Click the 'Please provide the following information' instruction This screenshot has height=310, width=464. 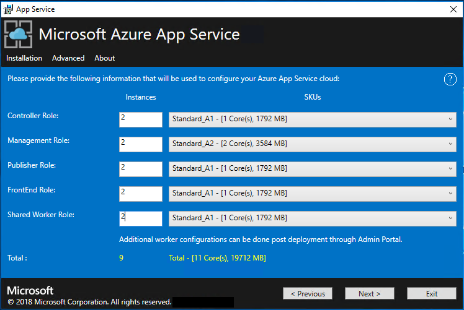point(174,79)
